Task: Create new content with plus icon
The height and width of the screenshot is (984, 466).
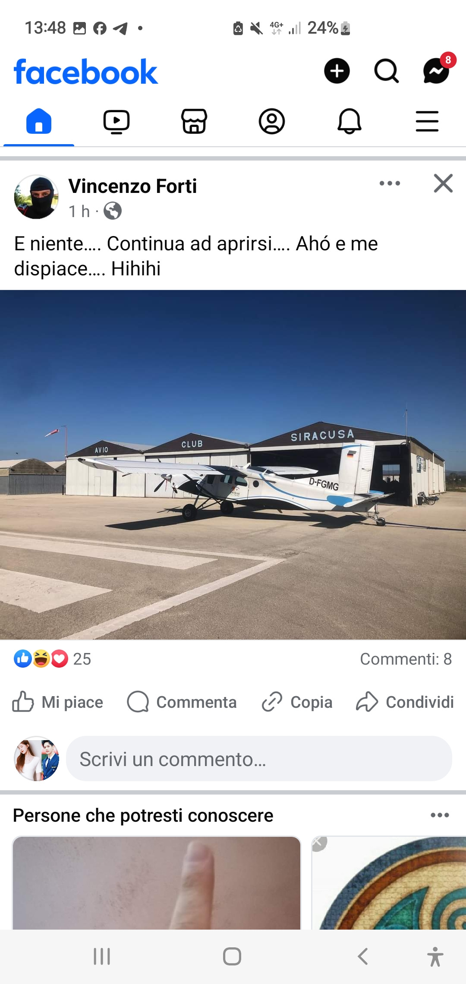Action: click(337, 71)
